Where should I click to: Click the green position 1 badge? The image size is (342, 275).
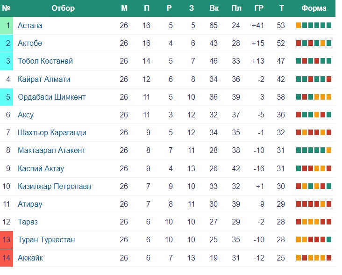pyautogui.click(x=7, y=26)
